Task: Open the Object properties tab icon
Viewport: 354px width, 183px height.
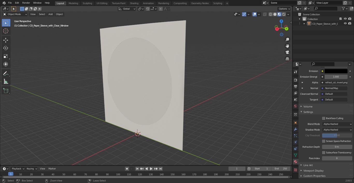Action: 295,123
